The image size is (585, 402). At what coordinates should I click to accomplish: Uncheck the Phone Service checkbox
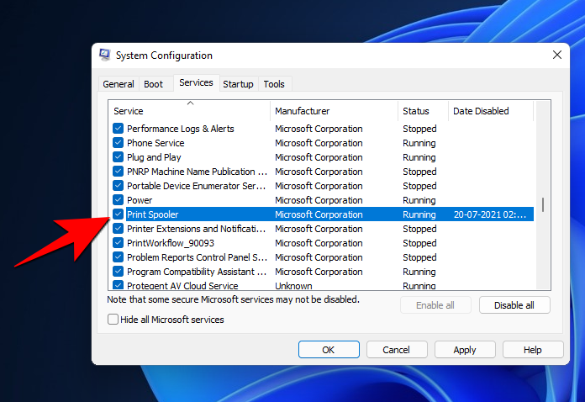point(119,143)
